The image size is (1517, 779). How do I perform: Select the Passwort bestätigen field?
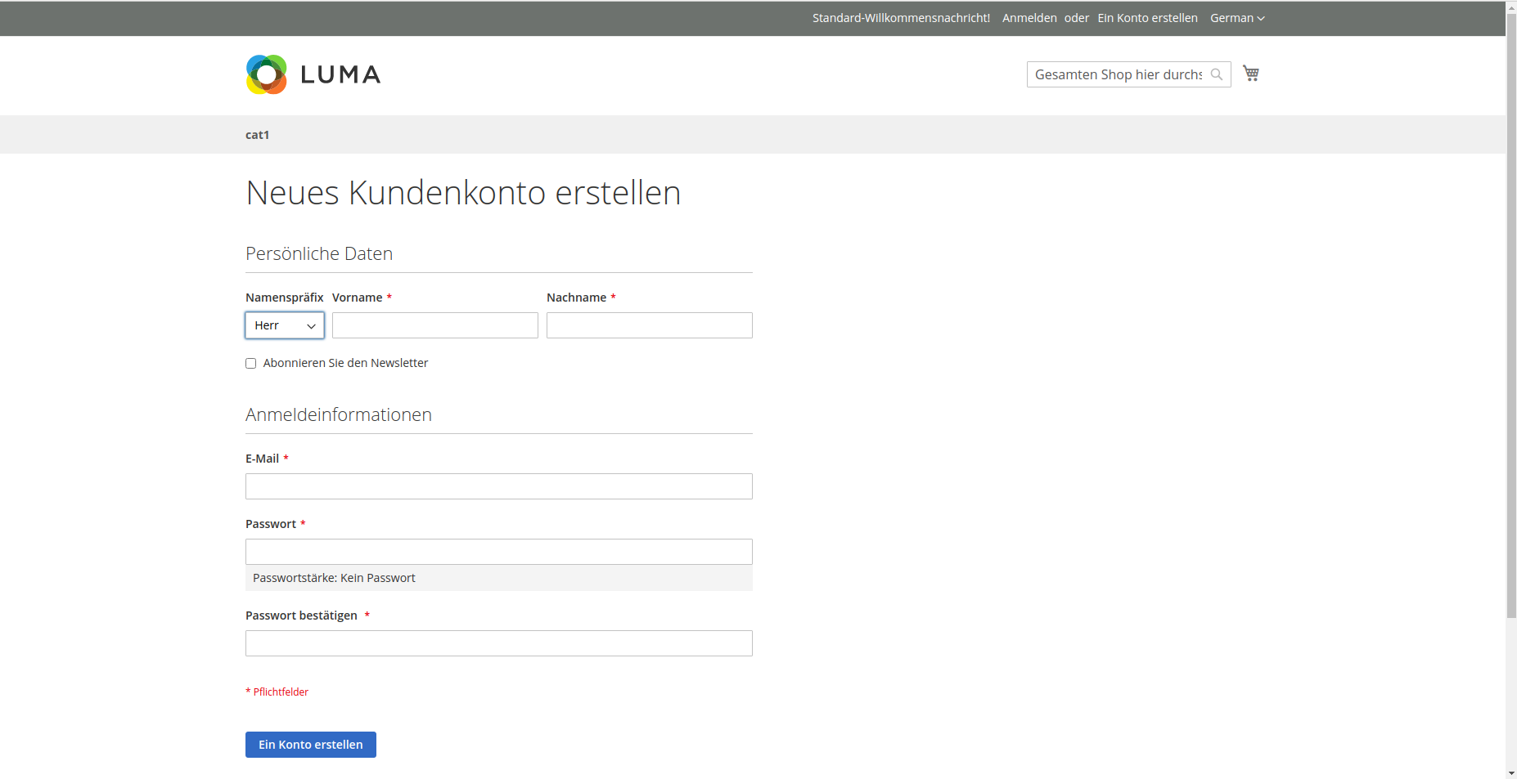(x=499, y=643)
